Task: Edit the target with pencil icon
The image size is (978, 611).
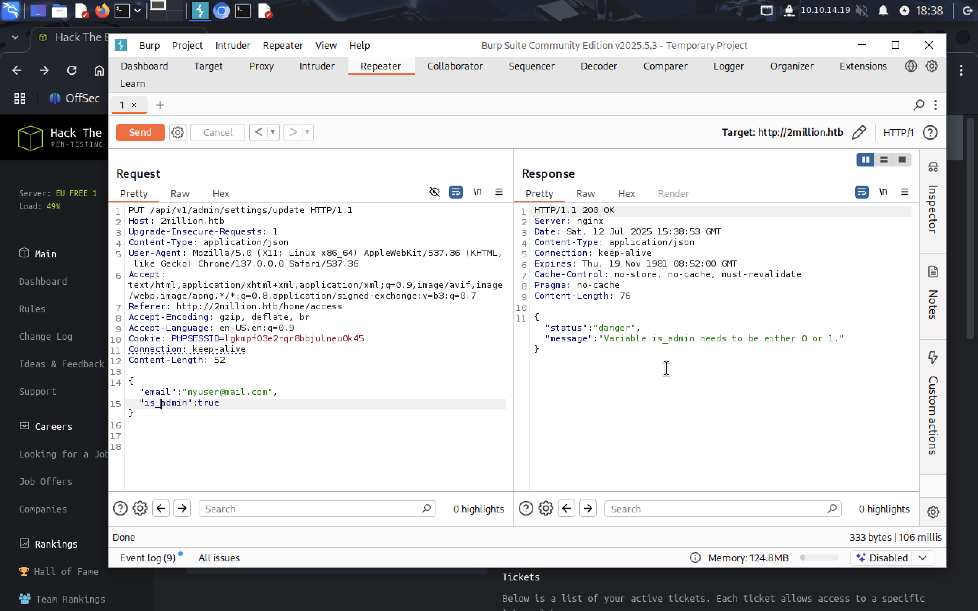Action: click(858, 132)
